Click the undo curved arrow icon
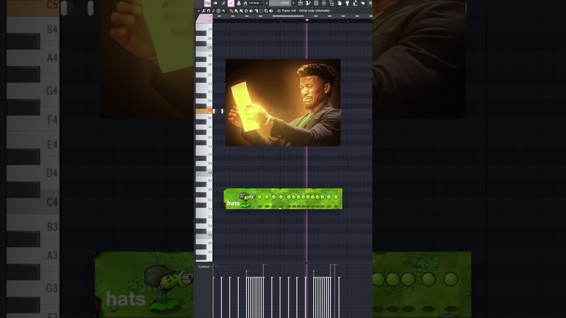Screen dimensions: 566x318 (223, 11)
